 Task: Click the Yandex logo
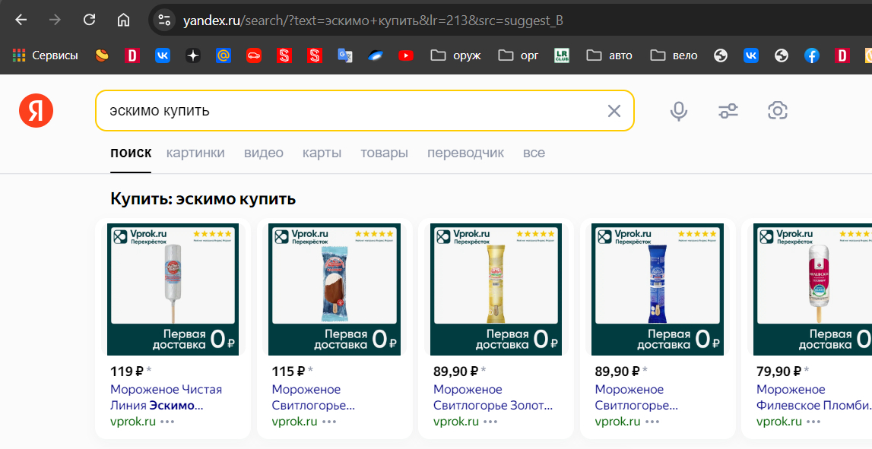[36, 111]
